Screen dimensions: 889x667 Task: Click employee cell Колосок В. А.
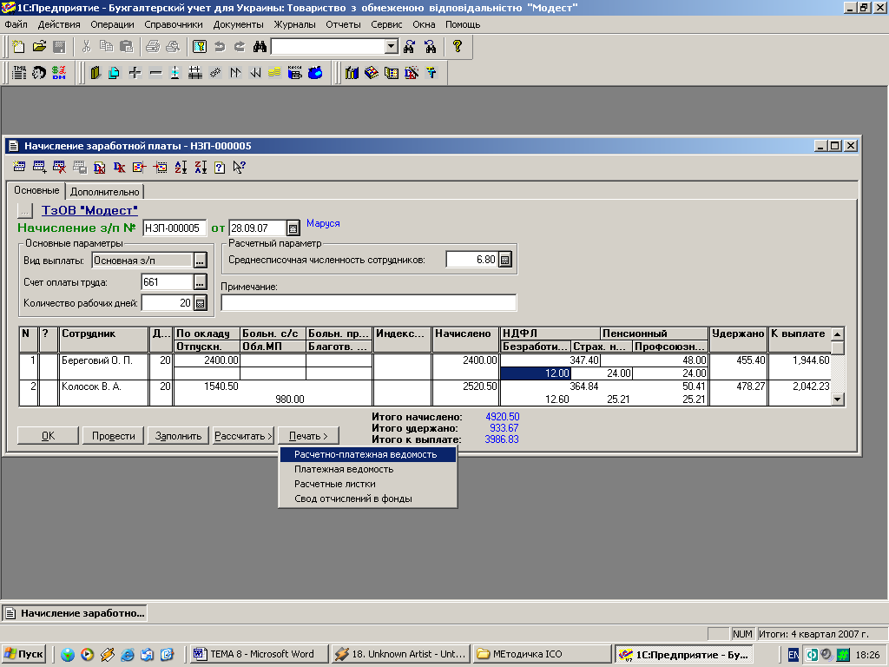point(103,393)
